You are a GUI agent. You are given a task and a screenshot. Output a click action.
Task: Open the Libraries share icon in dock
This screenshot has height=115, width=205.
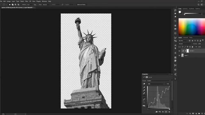175,74
